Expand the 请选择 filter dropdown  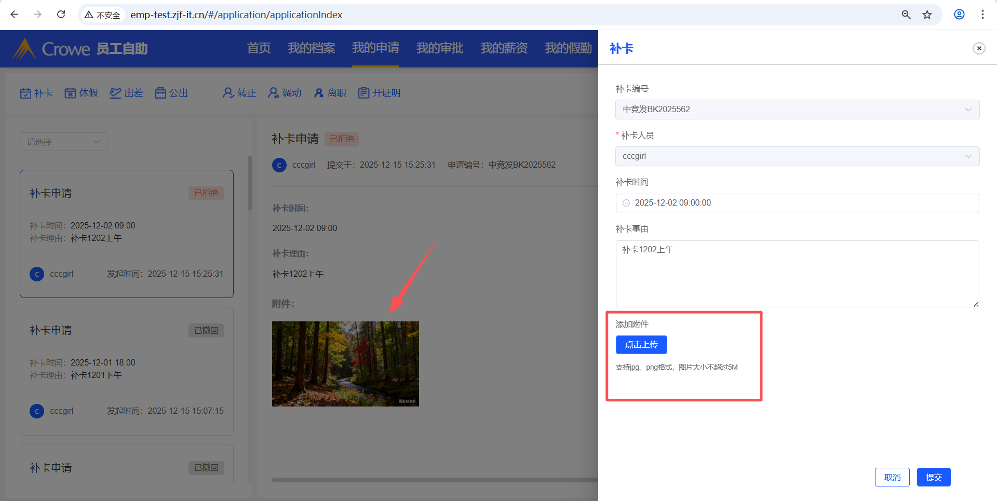pyautogui.click(x=63, y=142)
